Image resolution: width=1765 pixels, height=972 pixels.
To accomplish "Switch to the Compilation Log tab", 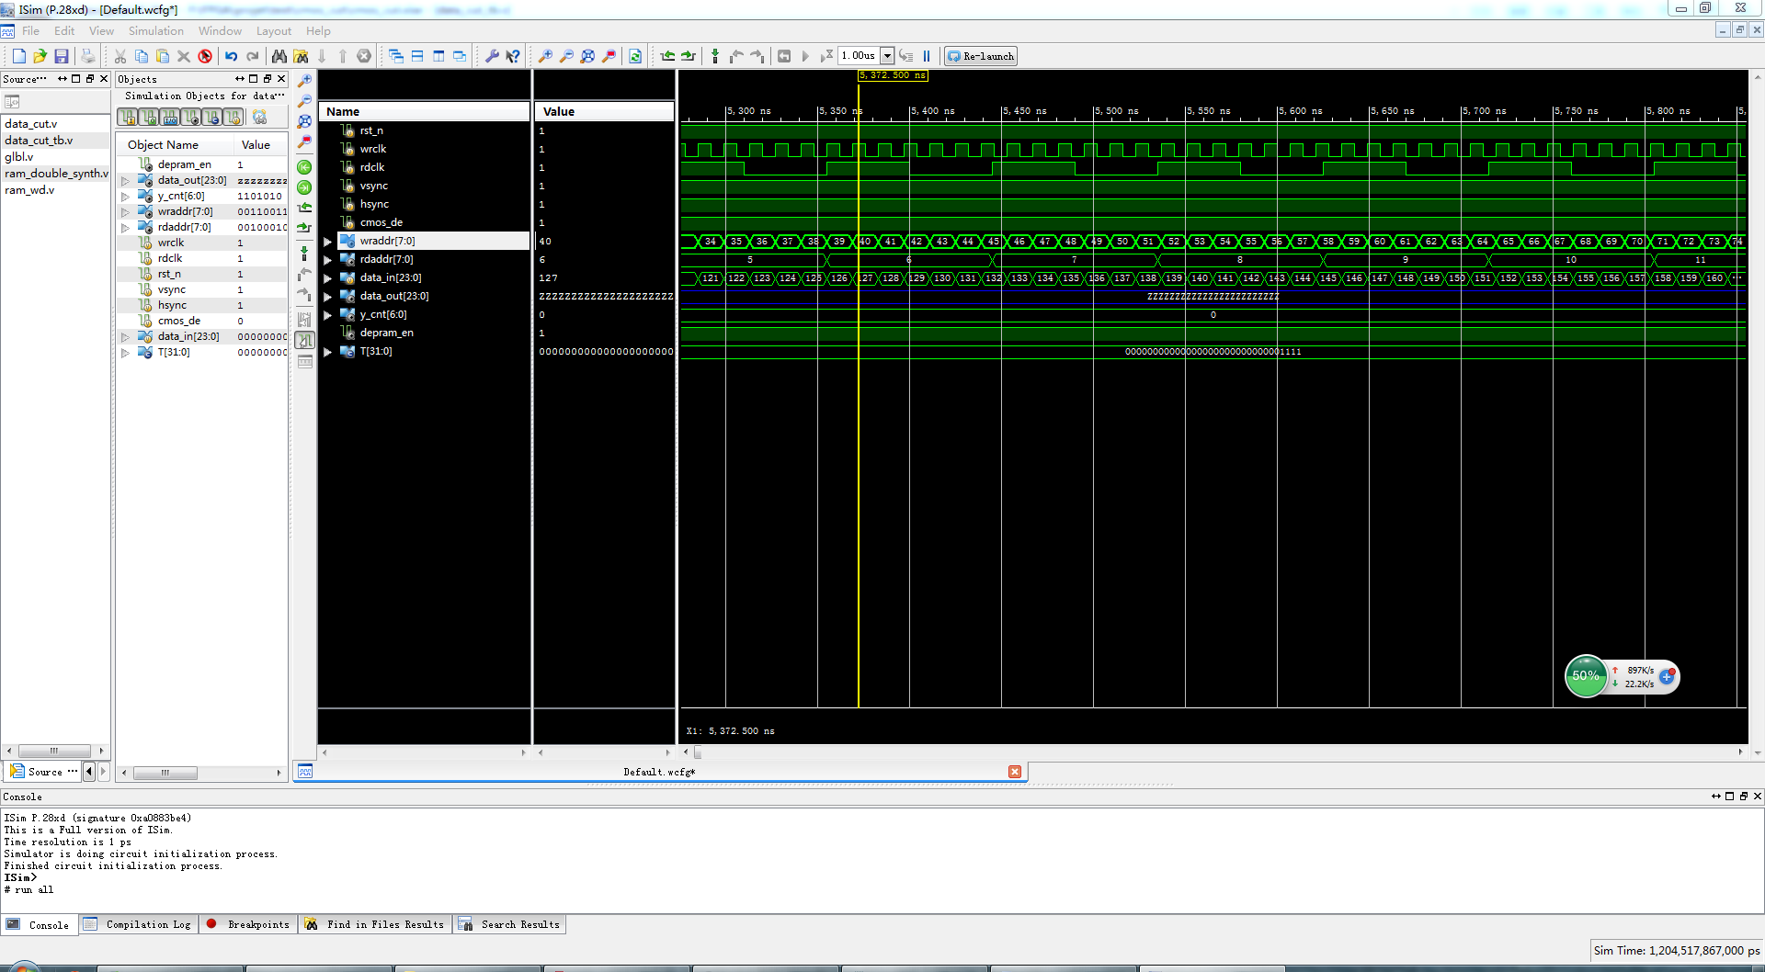I will pos(138,924).
